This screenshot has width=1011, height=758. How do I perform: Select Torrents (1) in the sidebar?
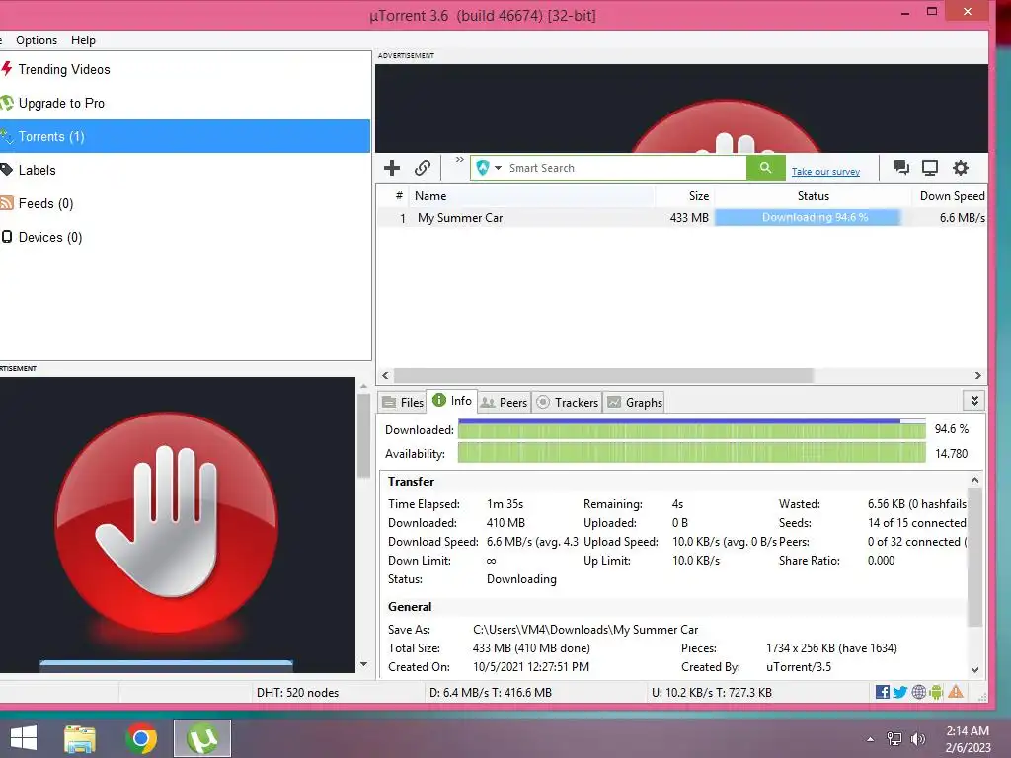[x=185, y=136]
